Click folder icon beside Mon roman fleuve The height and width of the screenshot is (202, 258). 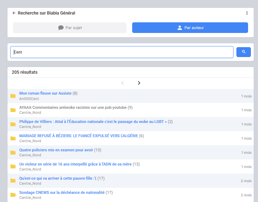(x=13, y=96)
